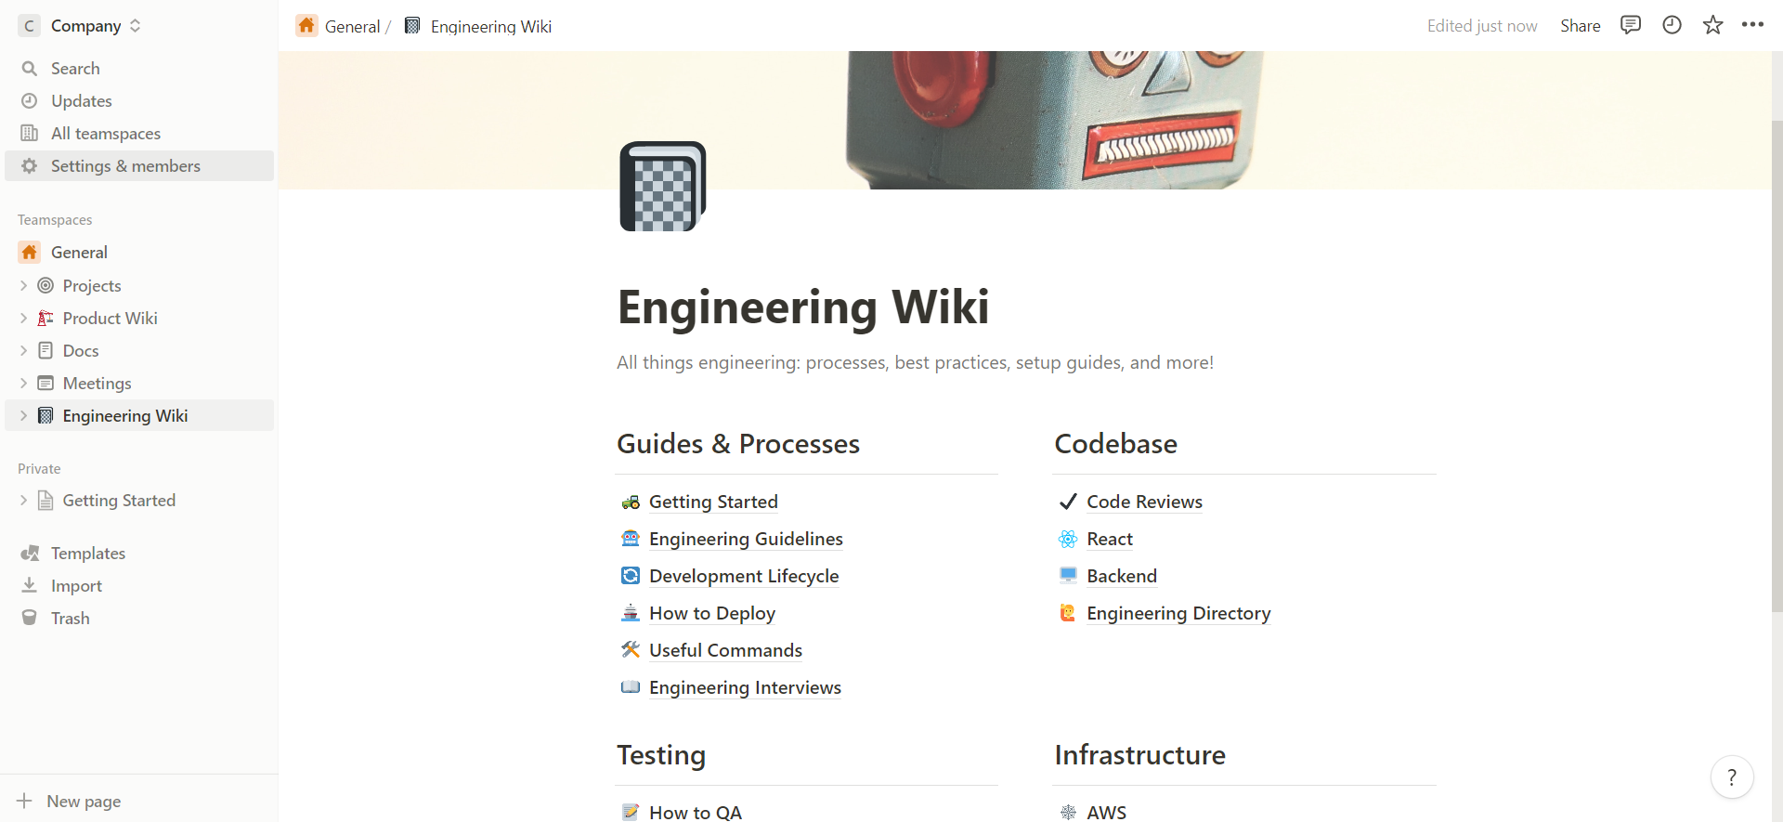Click the React atom icon
This screenshot has width=1783, height=822.
tap(1068, 539)
